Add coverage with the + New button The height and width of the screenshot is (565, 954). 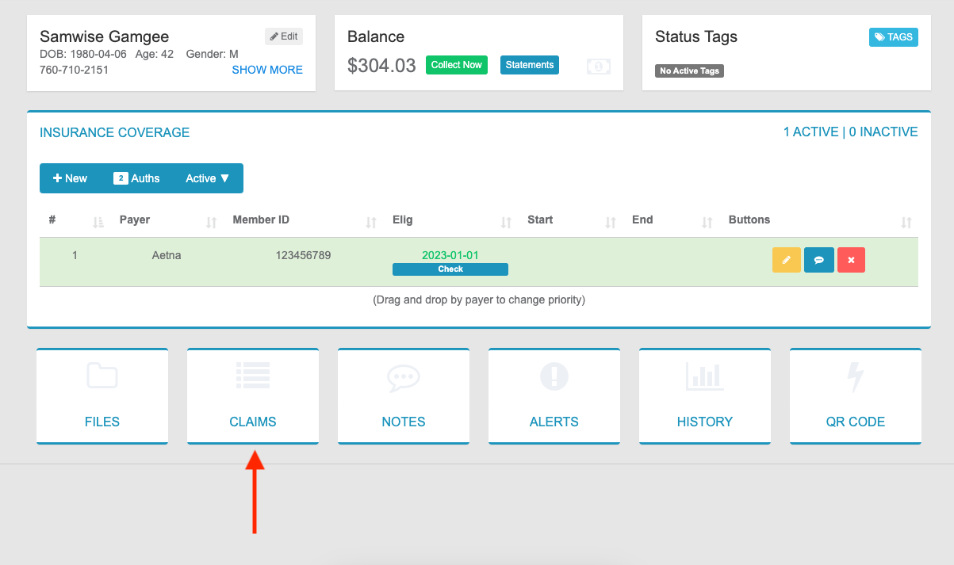tap(70, 178)
